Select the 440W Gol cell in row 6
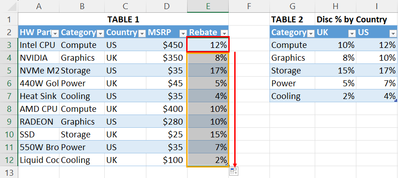The height and width of the screenshot is (178, 398). (38, 84)
